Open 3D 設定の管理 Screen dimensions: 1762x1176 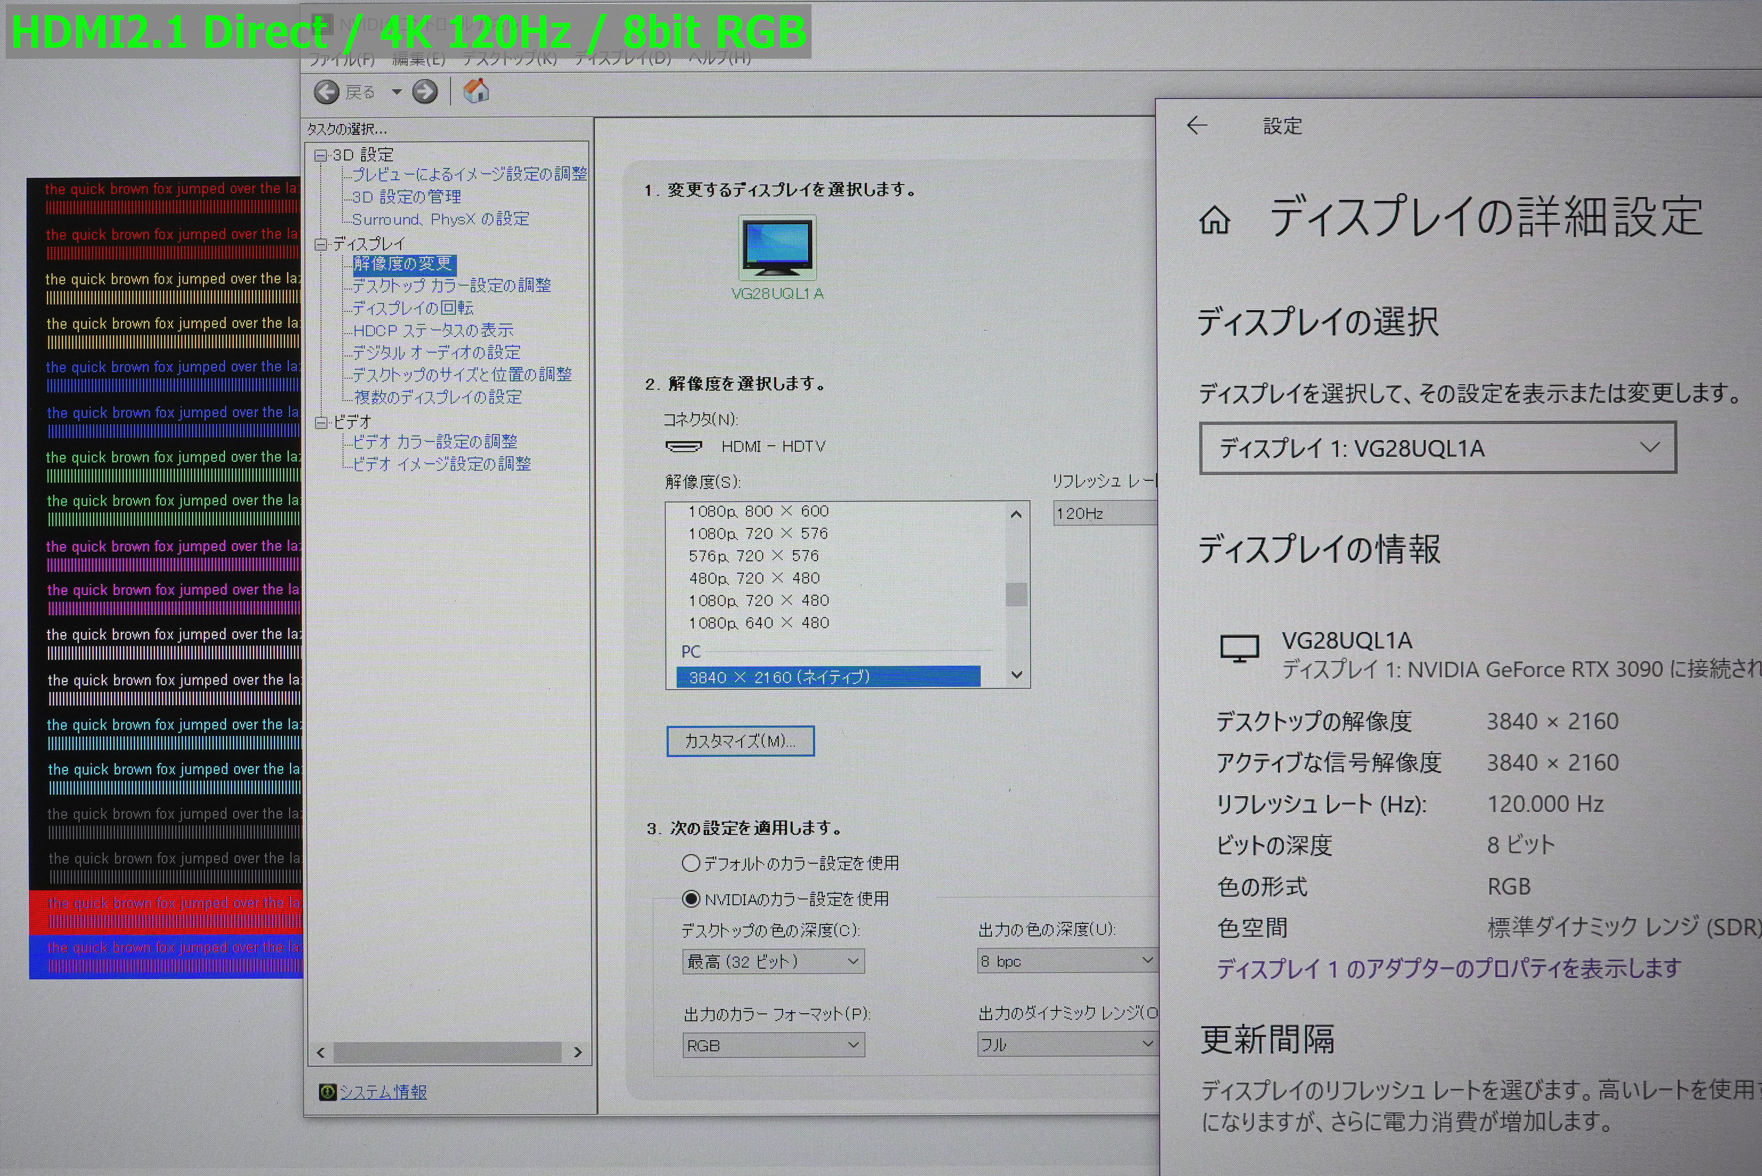pyautogui.click(x=407, y=196)
